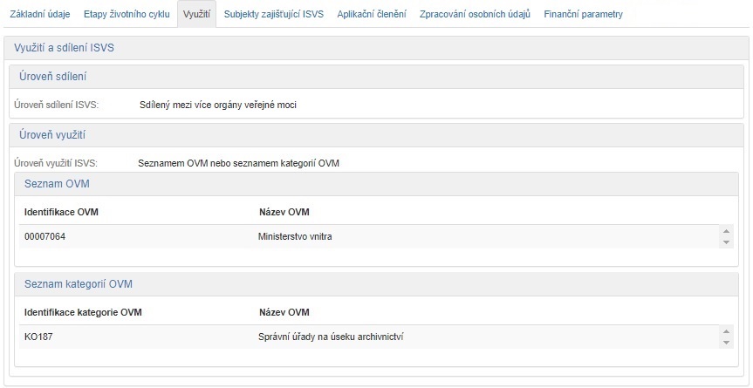Select the Využití tab
Image resolution: width=753 pixels, height=388 pixels.
[x=196, y=14]
